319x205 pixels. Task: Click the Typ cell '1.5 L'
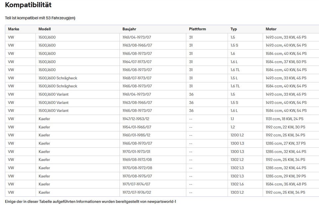pos(234,78)
